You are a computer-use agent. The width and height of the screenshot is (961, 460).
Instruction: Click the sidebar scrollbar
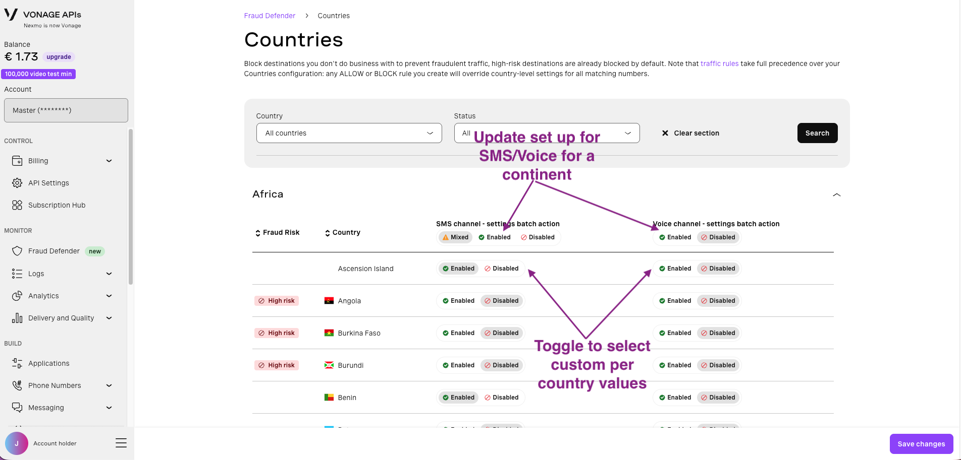[x=131, y=207]
